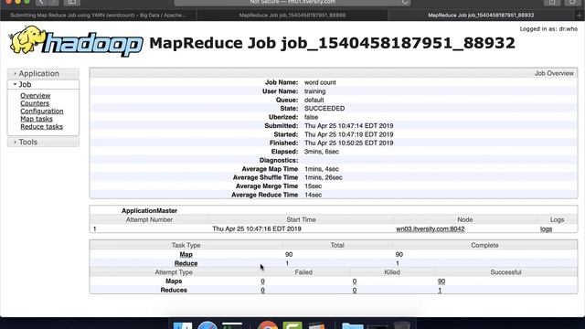Click the Attempt Number column header
This screenshot has width=585, height=329.
(x=149, y=219)
